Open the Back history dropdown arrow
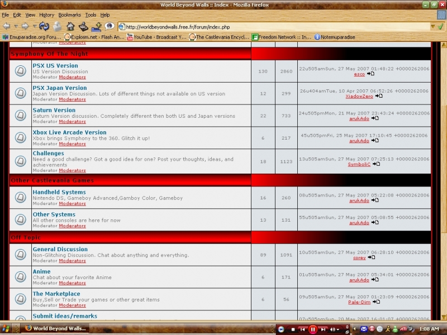 click(x=16, y=26)
